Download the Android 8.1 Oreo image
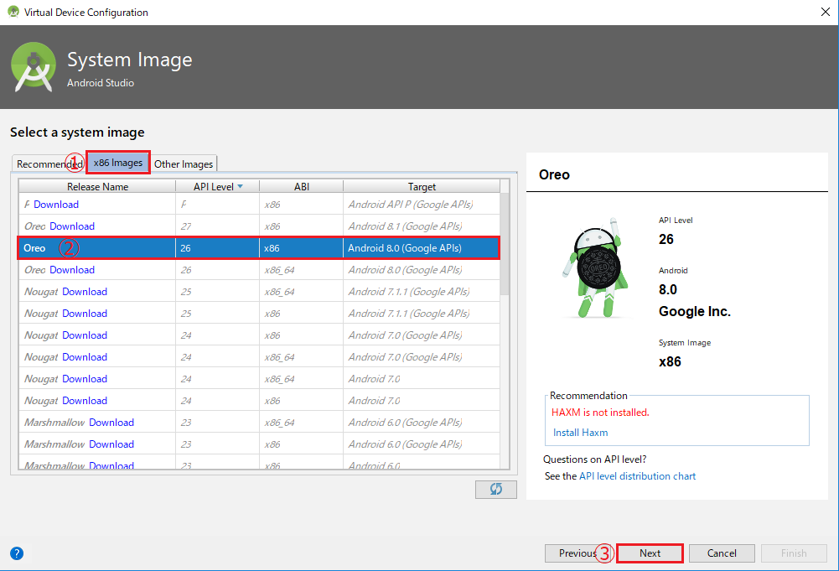 (75, 226)
